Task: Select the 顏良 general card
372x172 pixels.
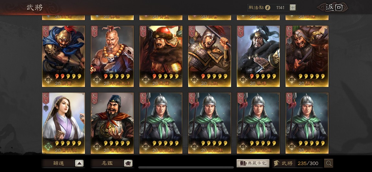Action: click(x=307, y=56)
